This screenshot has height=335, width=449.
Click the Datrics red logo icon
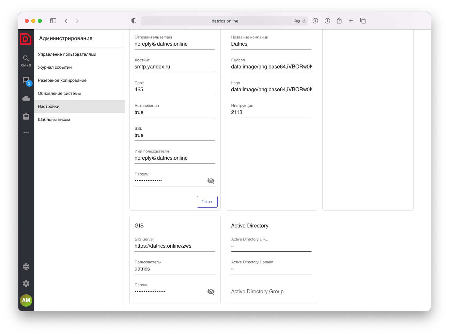click(26, 39)
